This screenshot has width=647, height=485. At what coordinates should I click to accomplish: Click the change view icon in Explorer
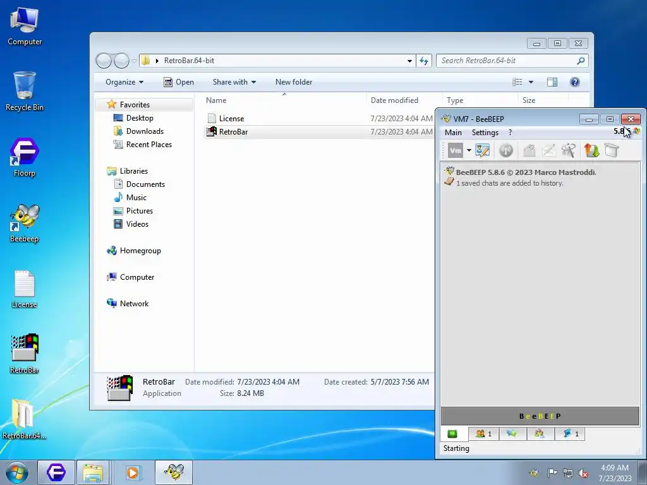point(517,82)
